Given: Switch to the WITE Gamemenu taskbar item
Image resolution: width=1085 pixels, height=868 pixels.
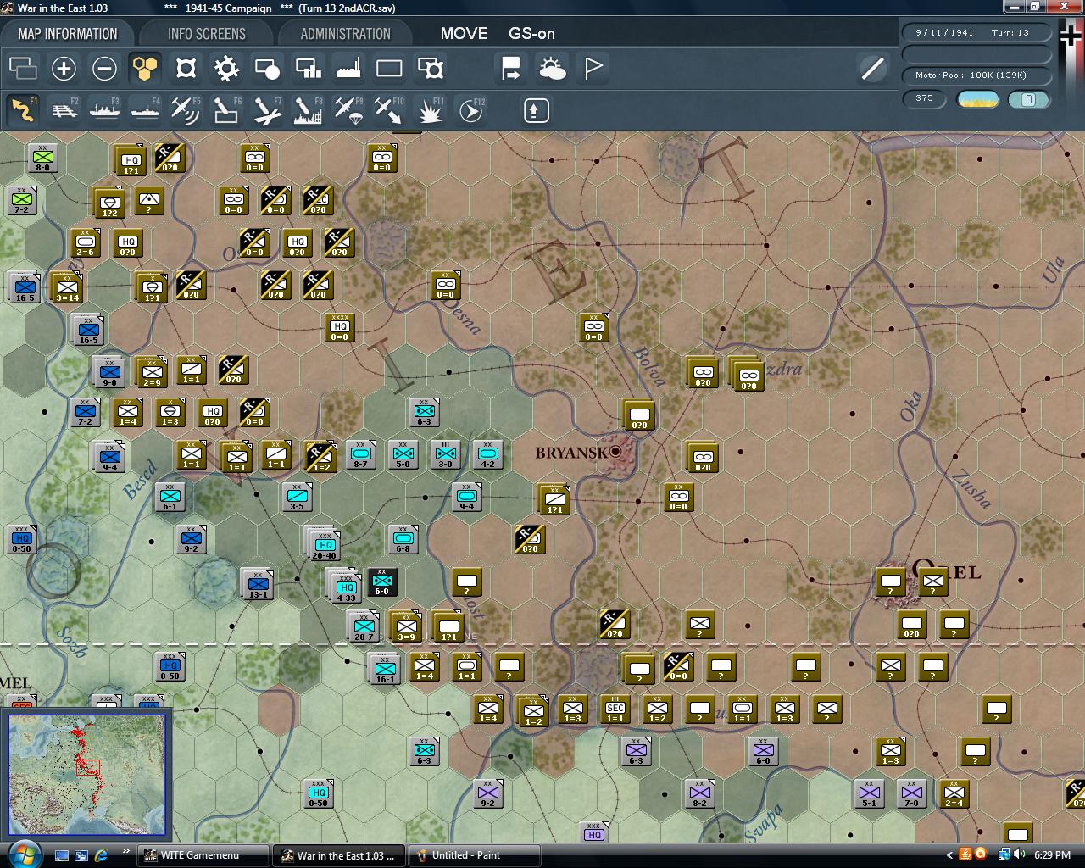Looking at the screenshot, I should tap(203, 855).
